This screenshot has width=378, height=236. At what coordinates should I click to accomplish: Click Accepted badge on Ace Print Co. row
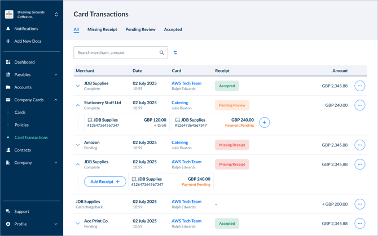(227, 223)
